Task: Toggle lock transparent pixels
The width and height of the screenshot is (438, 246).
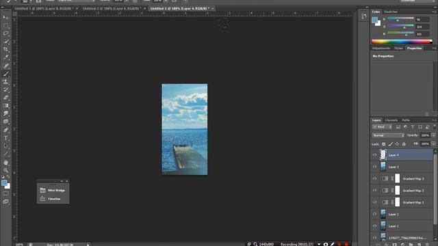Action: point(383,144)
